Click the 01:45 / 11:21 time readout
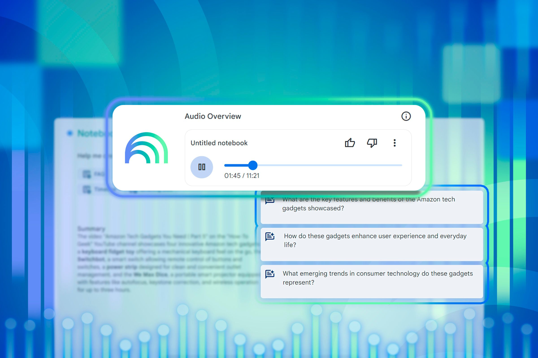The height and width of the screenshot is (358, 538). click(242, 176)
